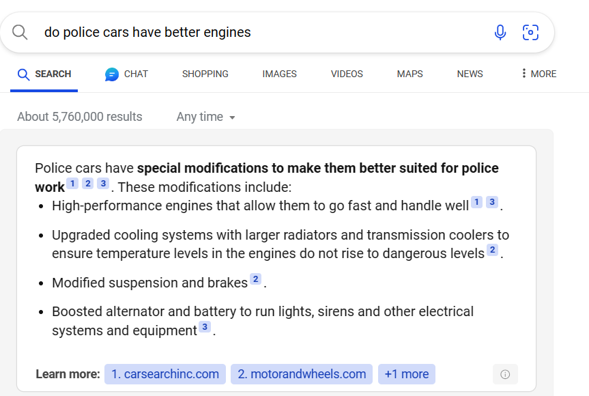Click citation 2 after 'suspension and brakes'
Viewport: 589px width, 396px height.
[255, 279]
